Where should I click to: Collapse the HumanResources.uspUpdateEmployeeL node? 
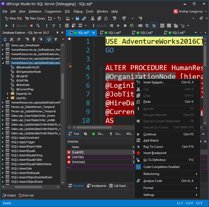click(3, 63)
